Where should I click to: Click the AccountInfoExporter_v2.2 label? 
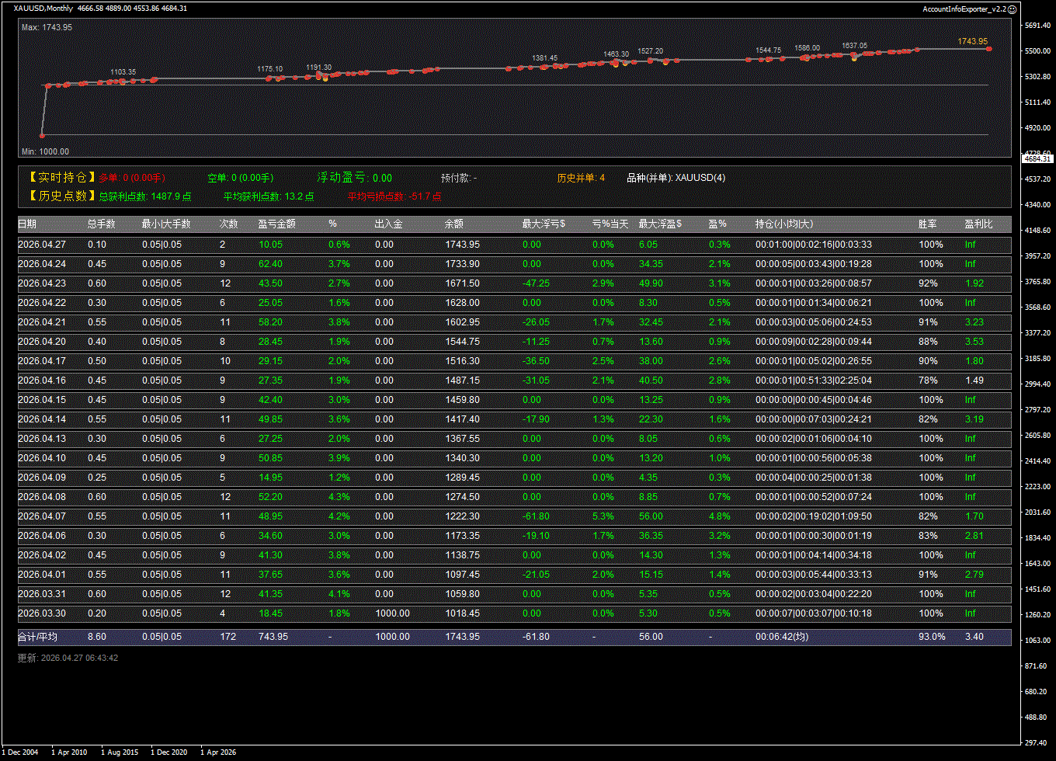[964, 9]
